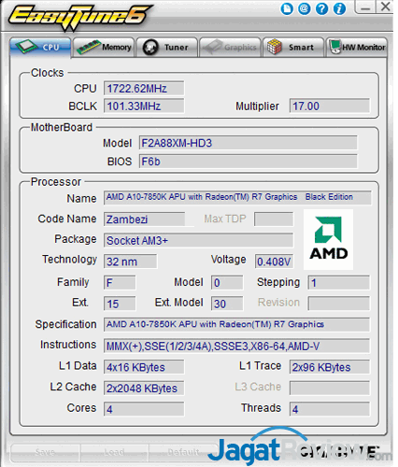This screenshot has width=398, height=467.
Task: Click the BIOS version field F6b
Action: 248,162
